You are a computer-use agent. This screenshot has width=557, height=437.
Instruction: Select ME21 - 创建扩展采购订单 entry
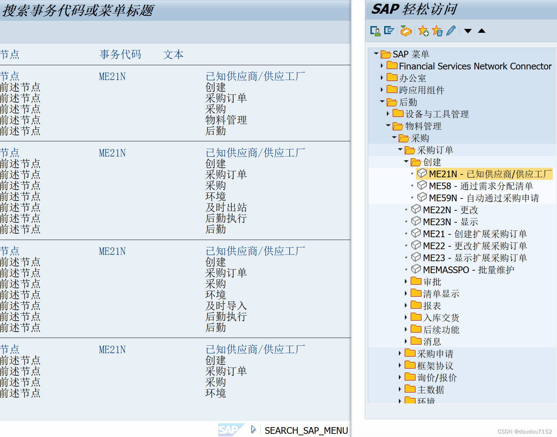click(x=475, y=234)
